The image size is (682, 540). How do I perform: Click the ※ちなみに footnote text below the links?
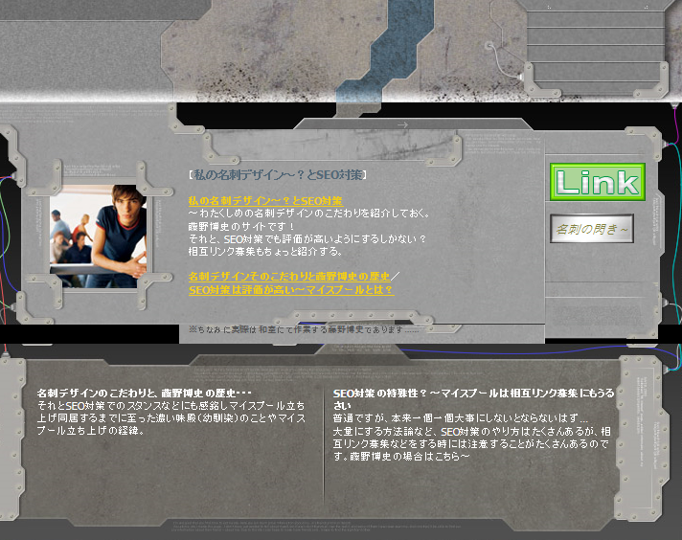[x=305, y=328]
